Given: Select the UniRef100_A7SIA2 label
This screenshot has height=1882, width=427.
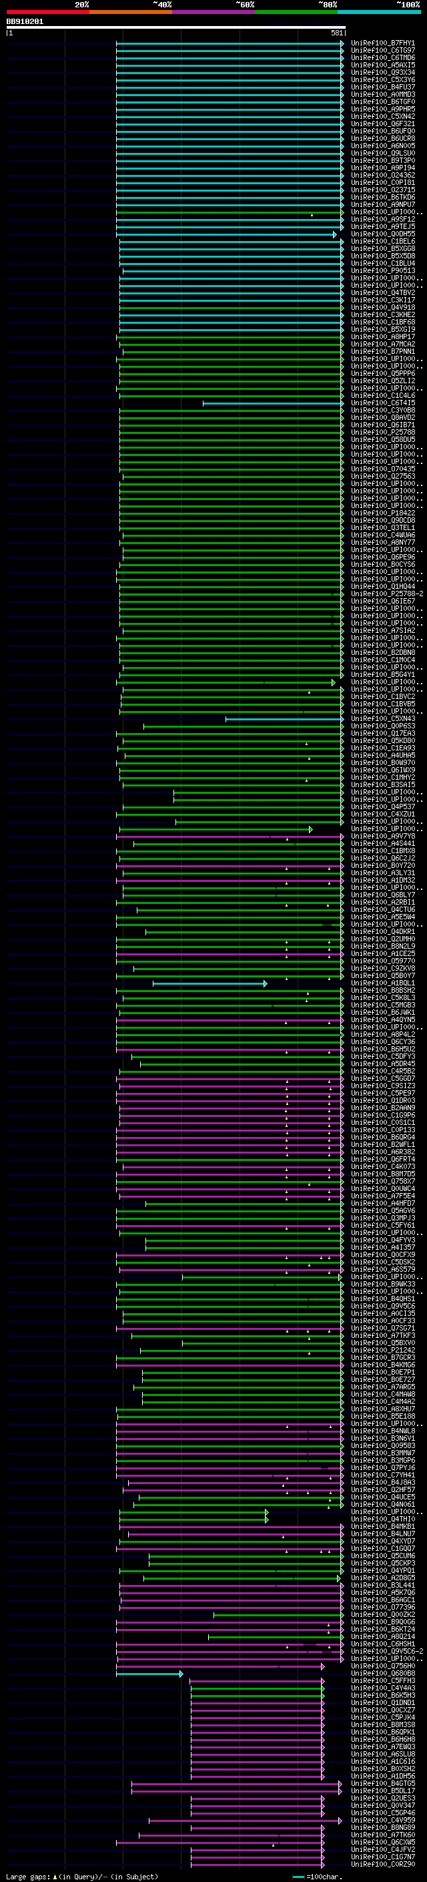Looking at the screenshot, I should point(382,630).
